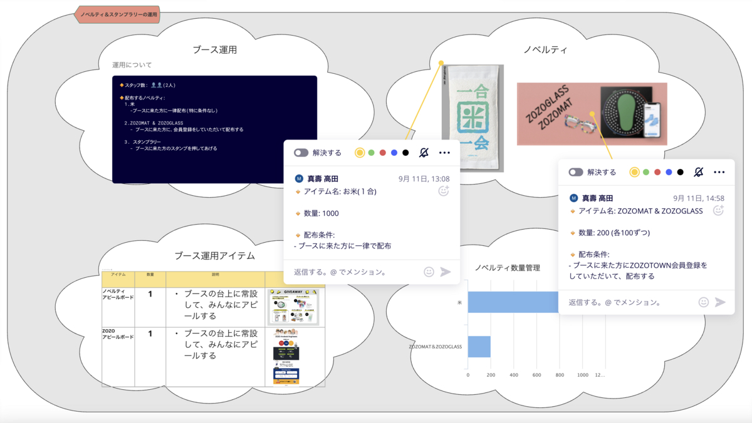This screenshot has width=752, height=423.
Task: Click author avatar on the 14:58 comment
Action: (x=573, y=198)
